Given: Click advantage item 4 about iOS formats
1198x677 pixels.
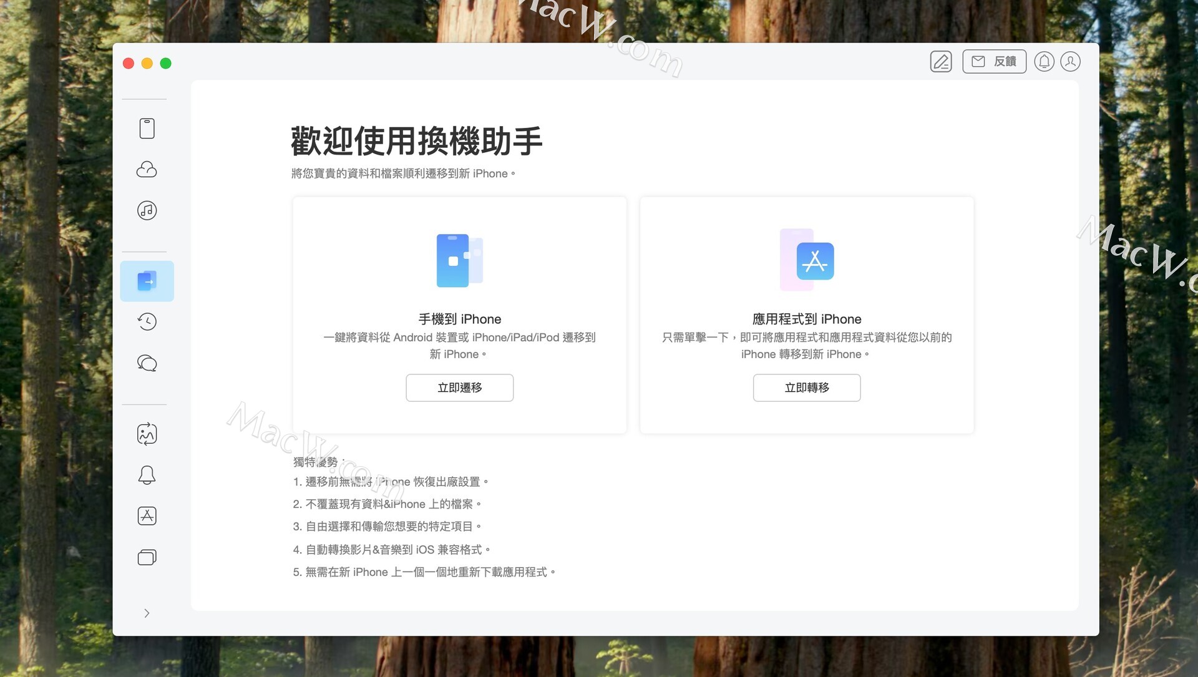Looking at the screenshot, I should (x=392, y=550).
